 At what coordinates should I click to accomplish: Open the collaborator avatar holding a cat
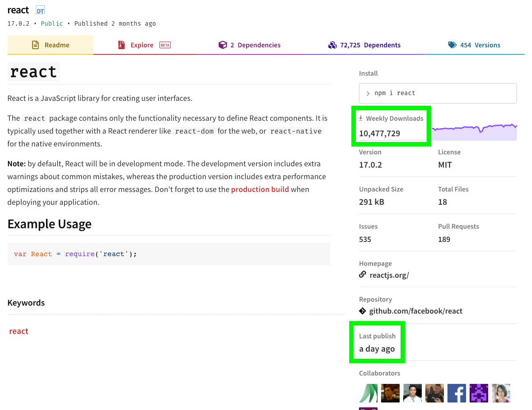click(435, 393)
